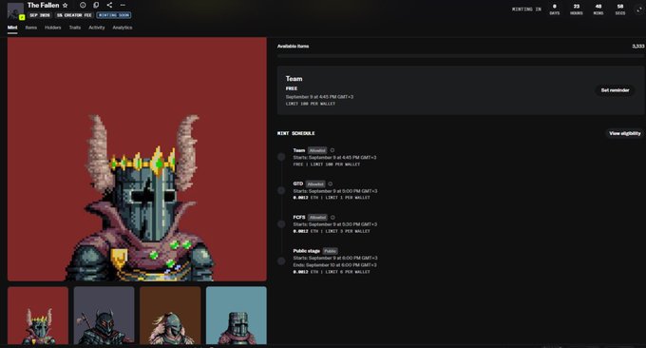This screenshot has width=646, height=348.
Task: Click the expand icon next to the countdown
Action: [639, 10]
